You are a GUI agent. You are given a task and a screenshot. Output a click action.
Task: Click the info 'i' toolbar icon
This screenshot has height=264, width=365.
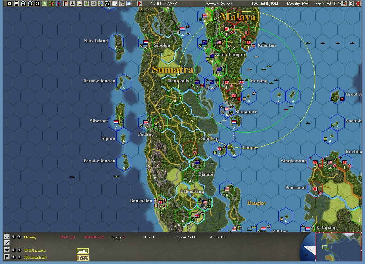coord(37,3)
